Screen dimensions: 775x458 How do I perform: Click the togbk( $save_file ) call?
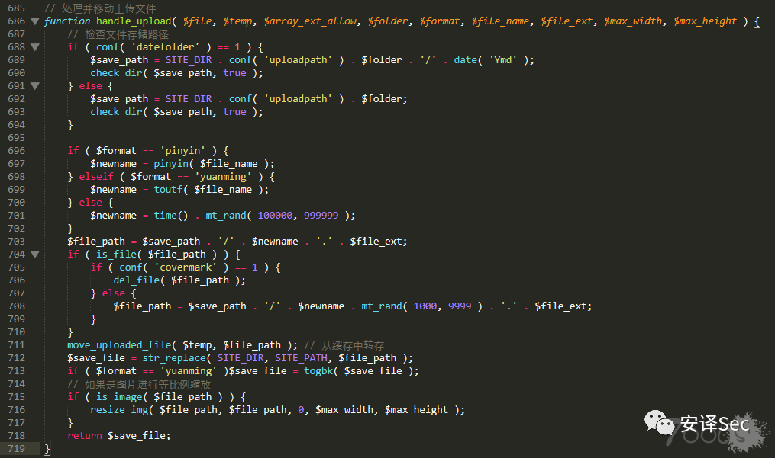tap(361, 370)
